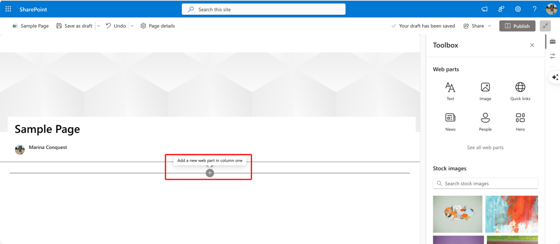The height and width of the screenshot is (244, 560).
Task: Click Save as draft
Action: 74,26
